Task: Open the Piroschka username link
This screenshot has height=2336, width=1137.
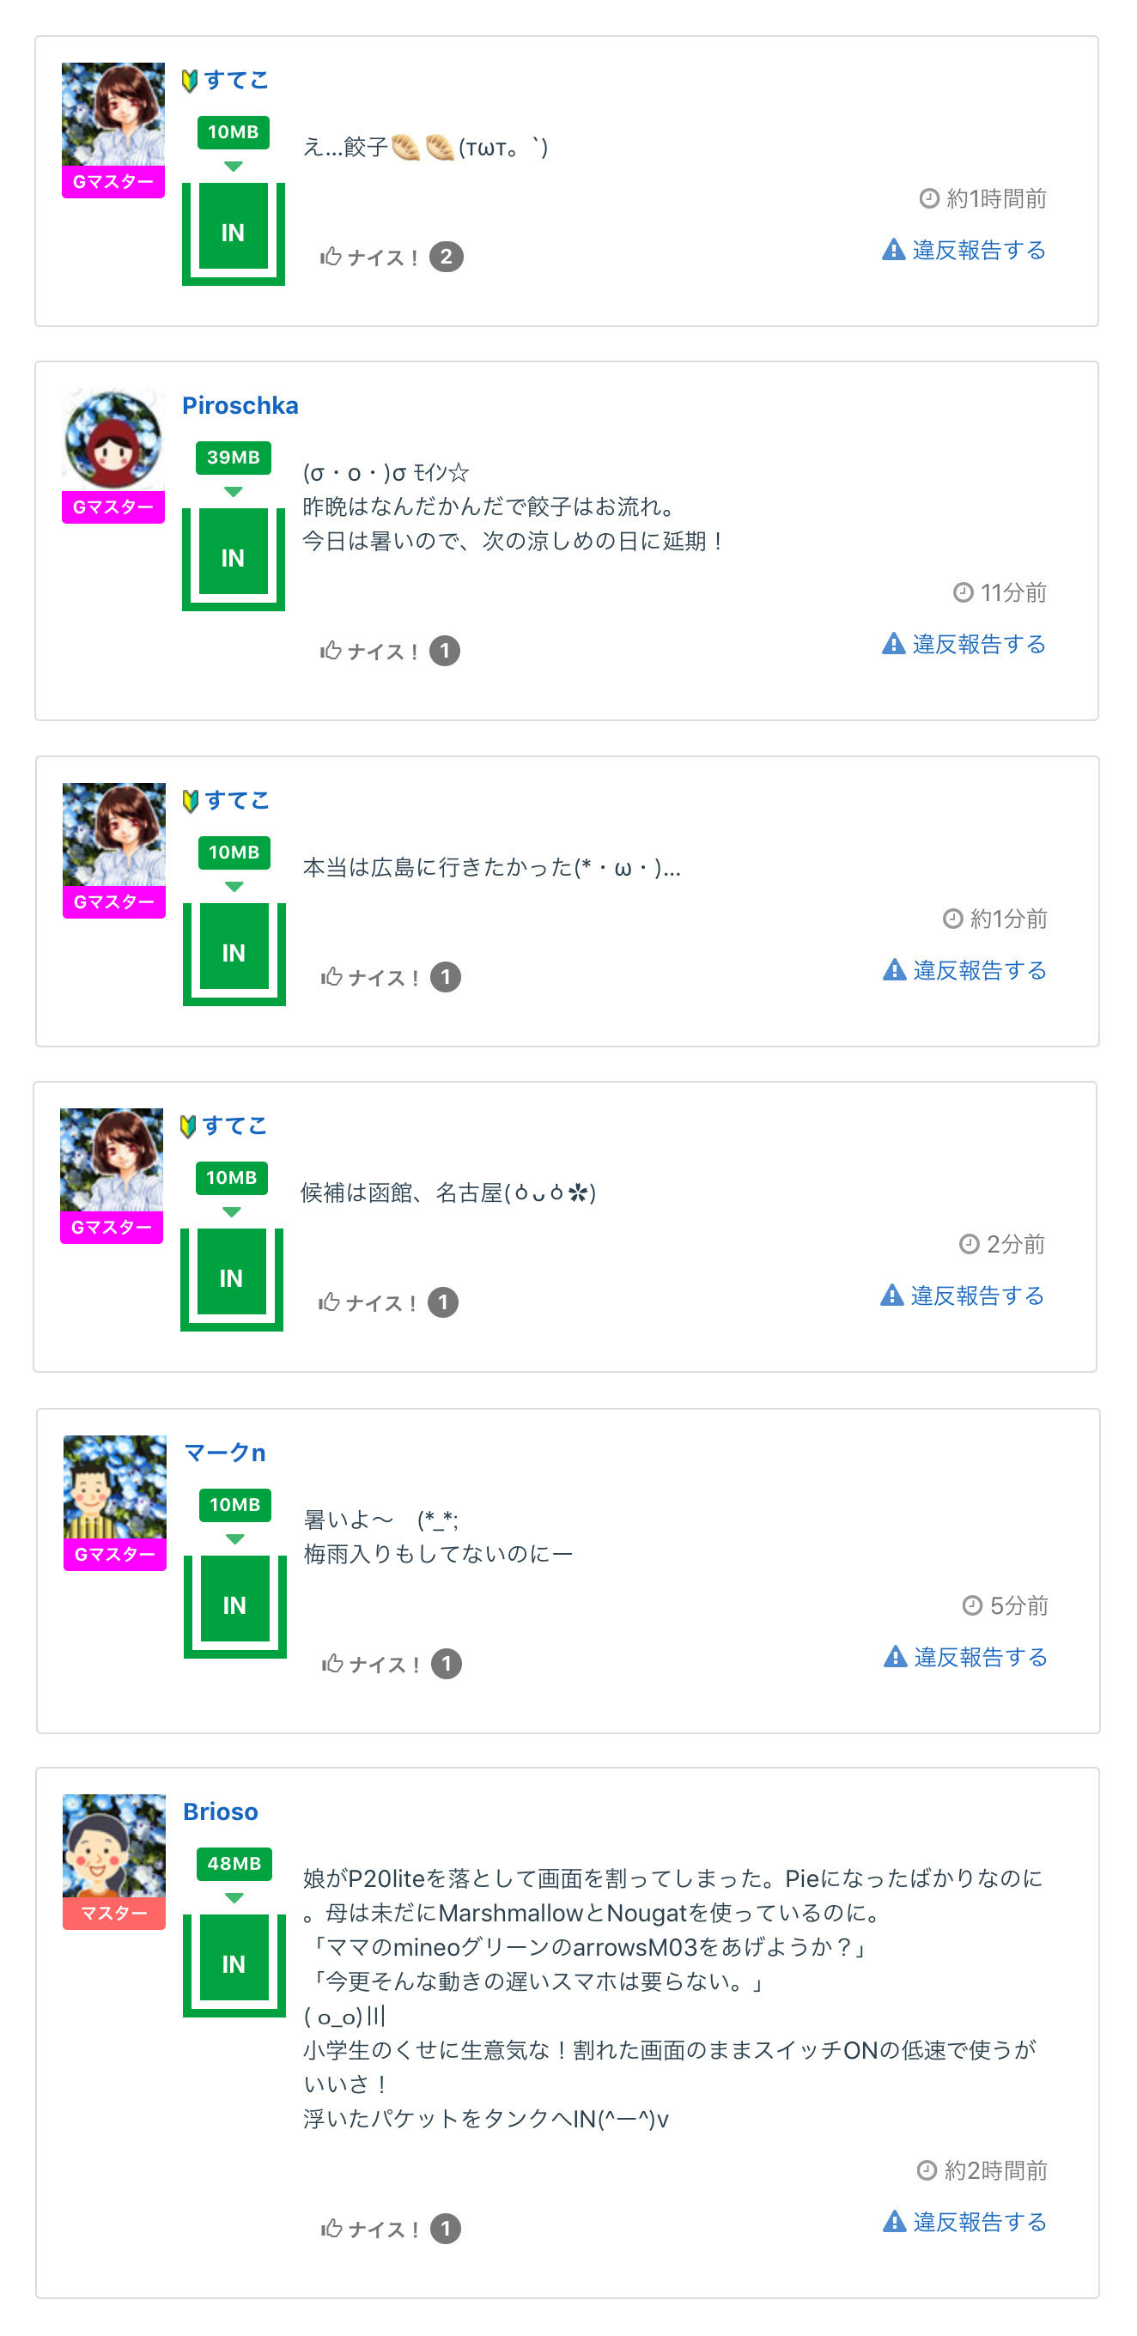Action: click(x=240, y=405)
